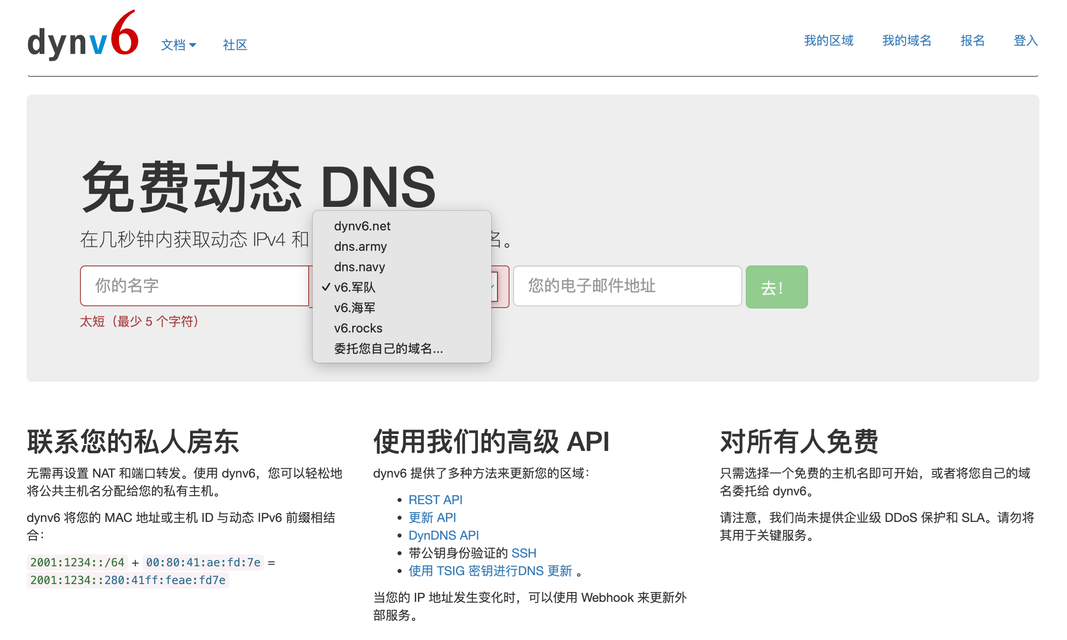This screenshot has height=640, width=1067.
Task: Click the 免费动态 DNS heading
Action: (259, 186)
